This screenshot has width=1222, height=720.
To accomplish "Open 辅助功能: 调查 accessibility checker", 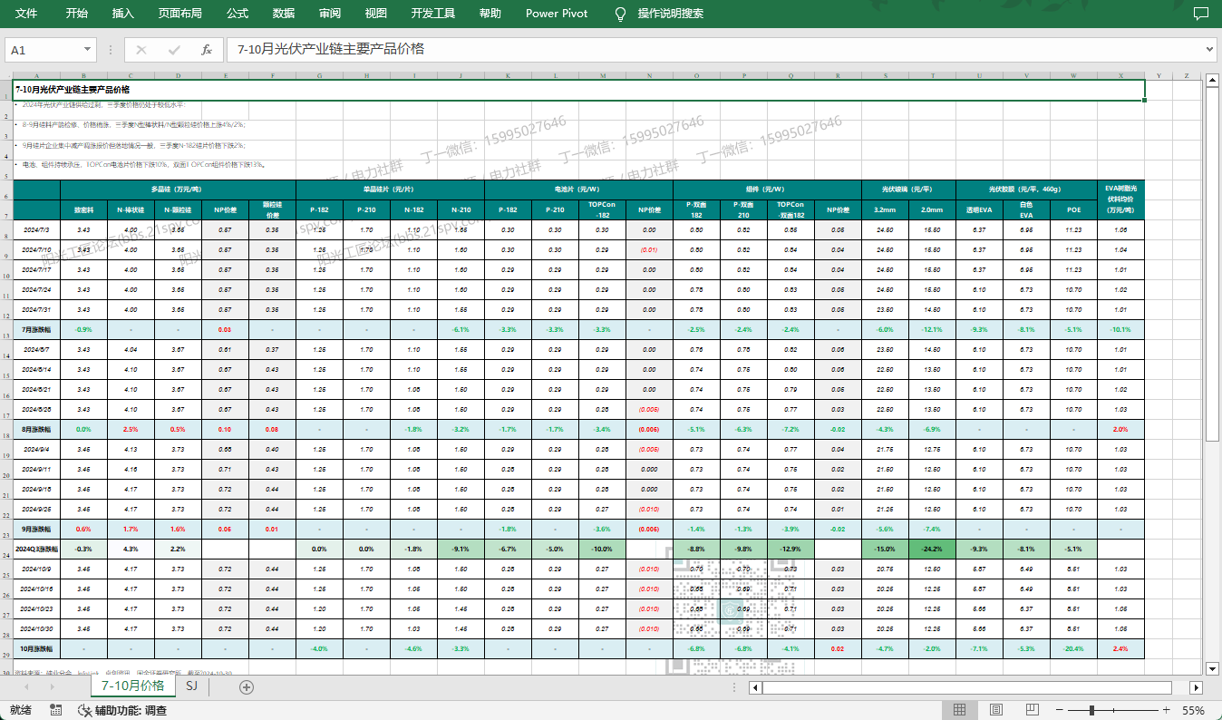I will 121,711.
